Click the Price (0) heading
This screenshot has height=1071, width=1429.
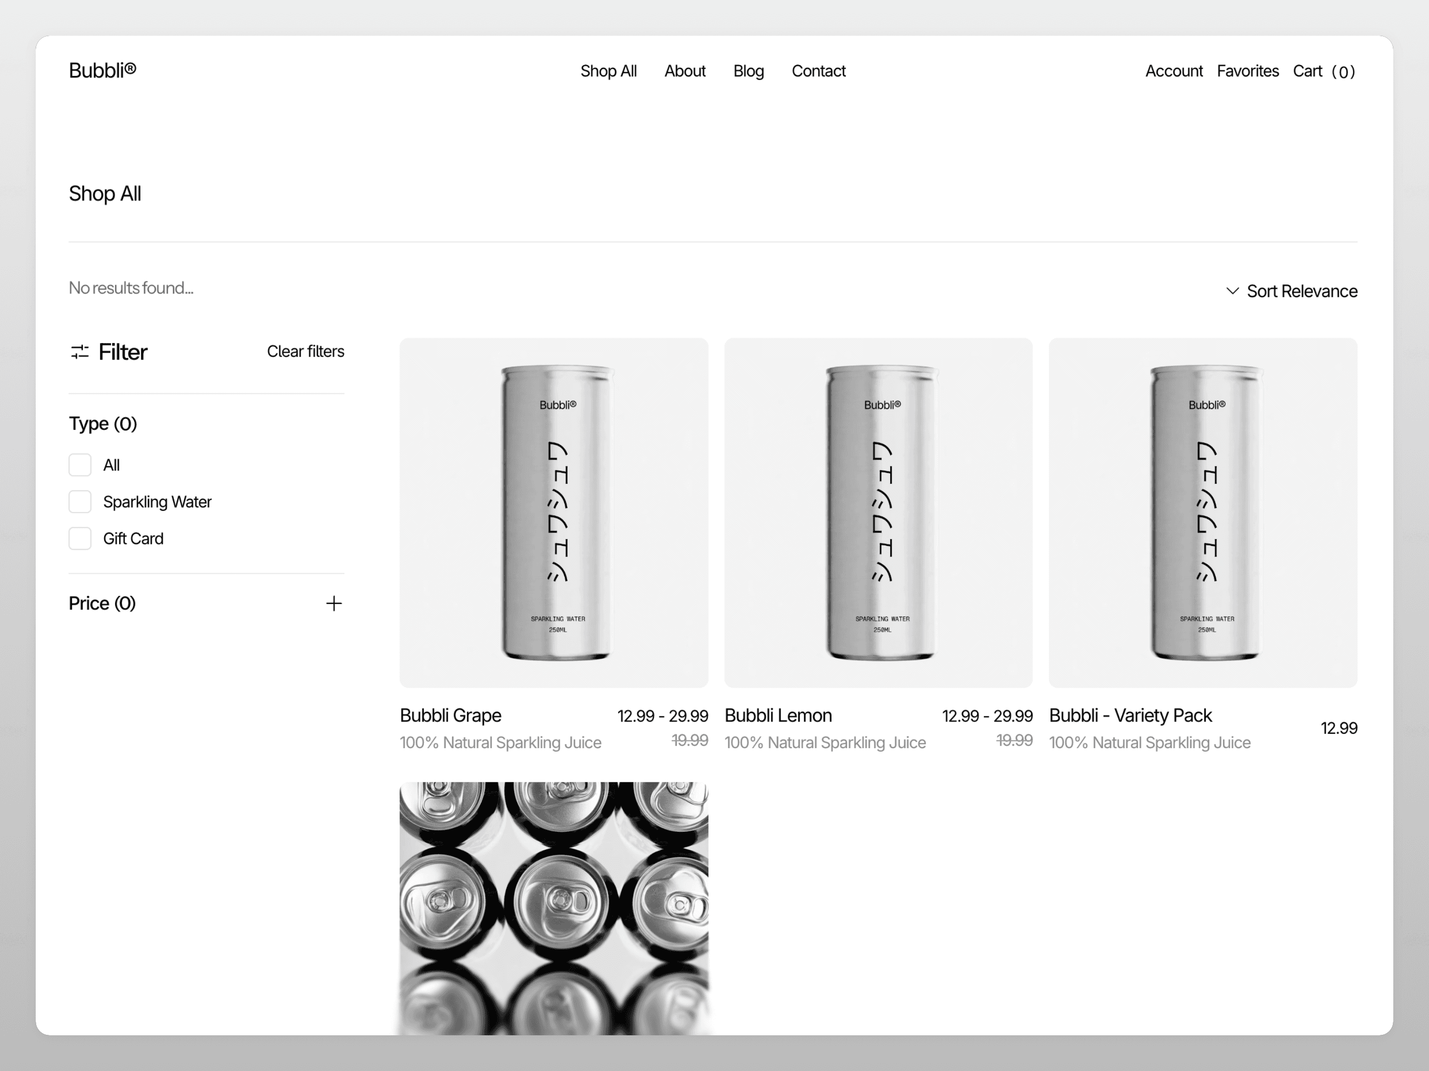coord(102,603)
